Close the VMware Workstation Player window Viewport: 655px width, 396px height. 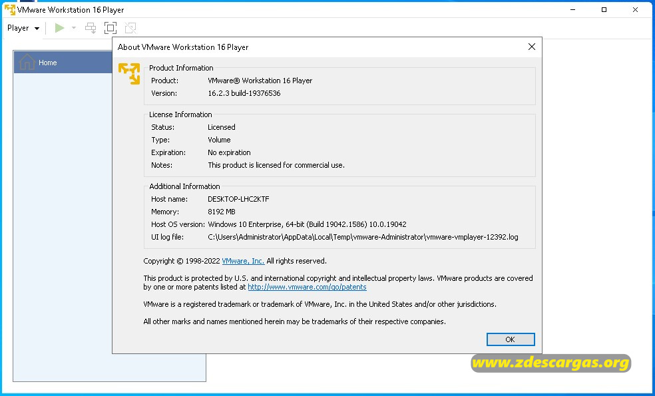pos(636,9)
